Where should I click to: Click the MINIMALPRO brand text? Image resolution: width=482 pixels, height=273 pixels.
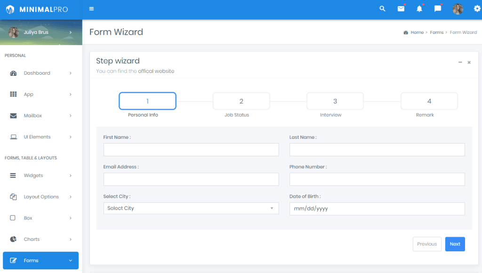coord(44,9)
